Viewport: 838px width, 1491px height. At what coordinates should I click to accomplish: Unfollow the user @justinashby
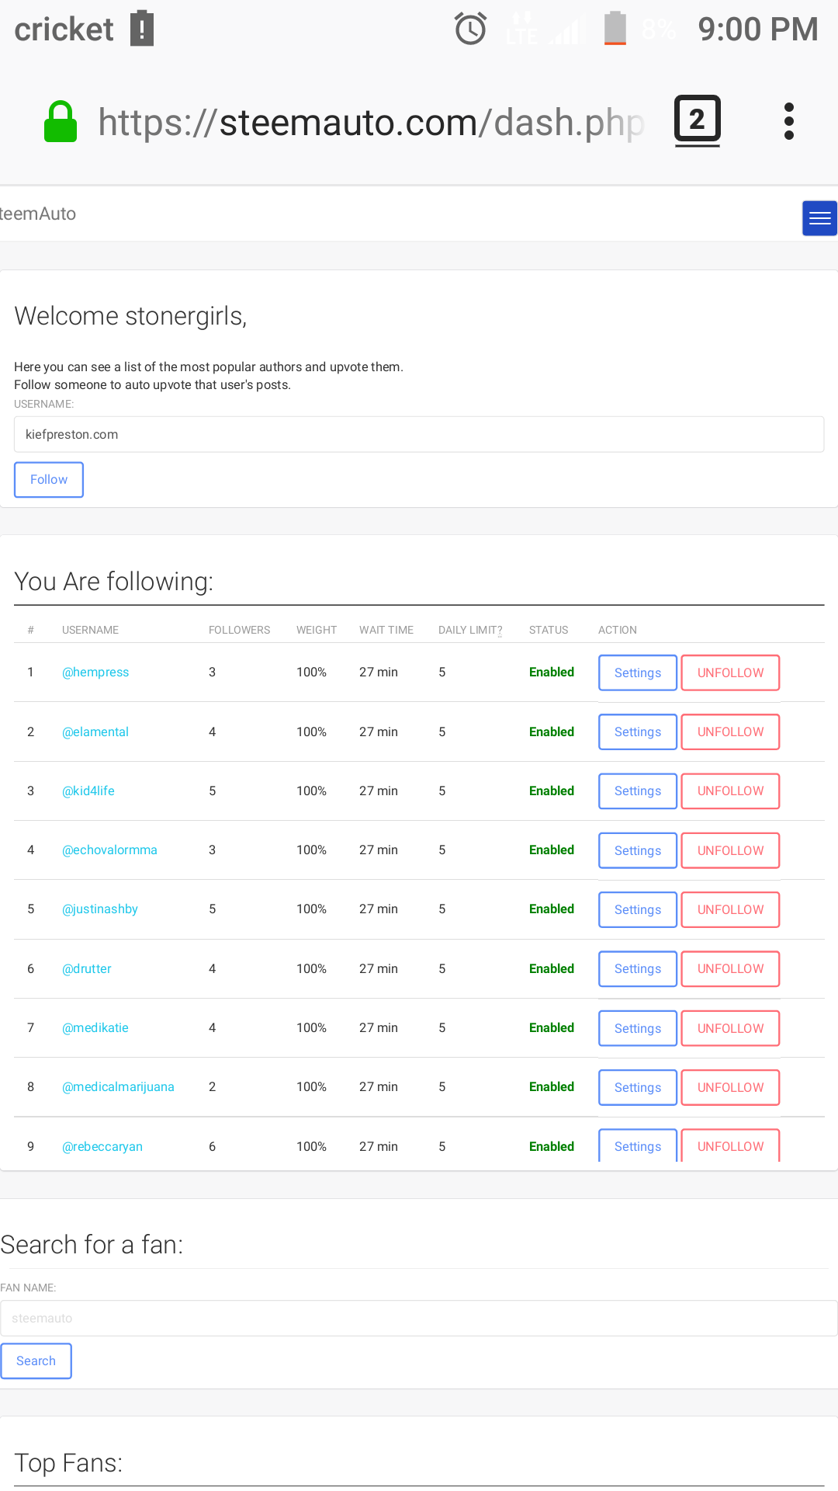tap(730, 909)
